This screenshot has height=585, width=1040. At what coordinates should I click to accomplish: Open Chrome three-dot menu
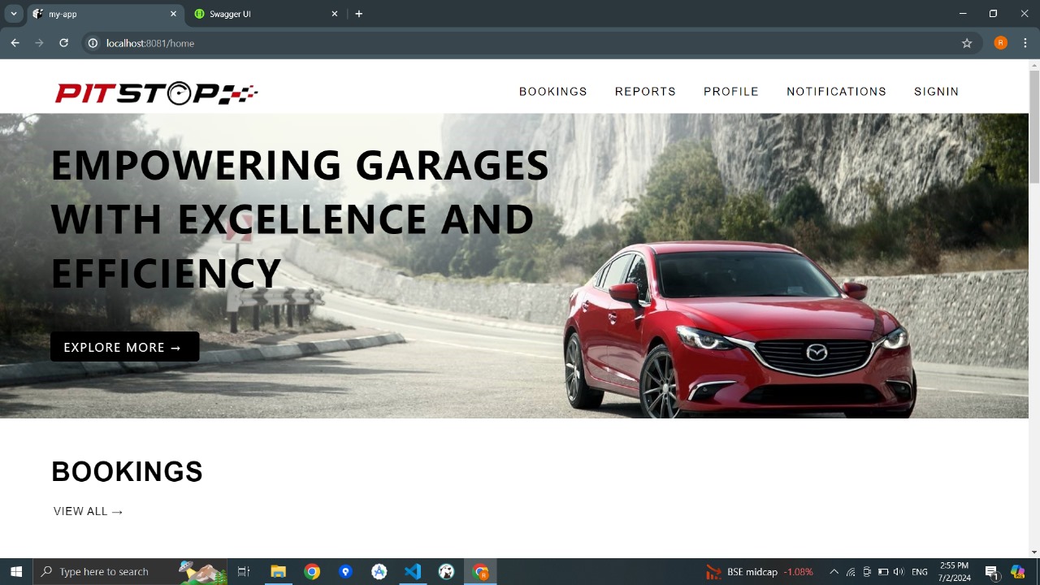(x=1025, y=43)
